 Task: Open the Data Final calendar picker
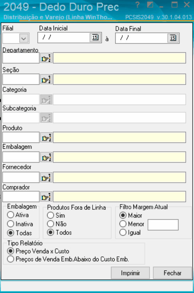(x=173, y=38)
